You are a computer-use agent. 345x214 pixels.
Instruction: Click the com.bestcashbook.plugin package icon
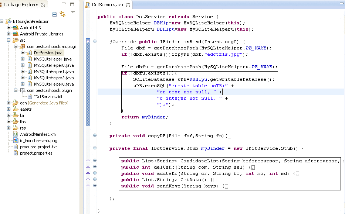tap(23, 90)
